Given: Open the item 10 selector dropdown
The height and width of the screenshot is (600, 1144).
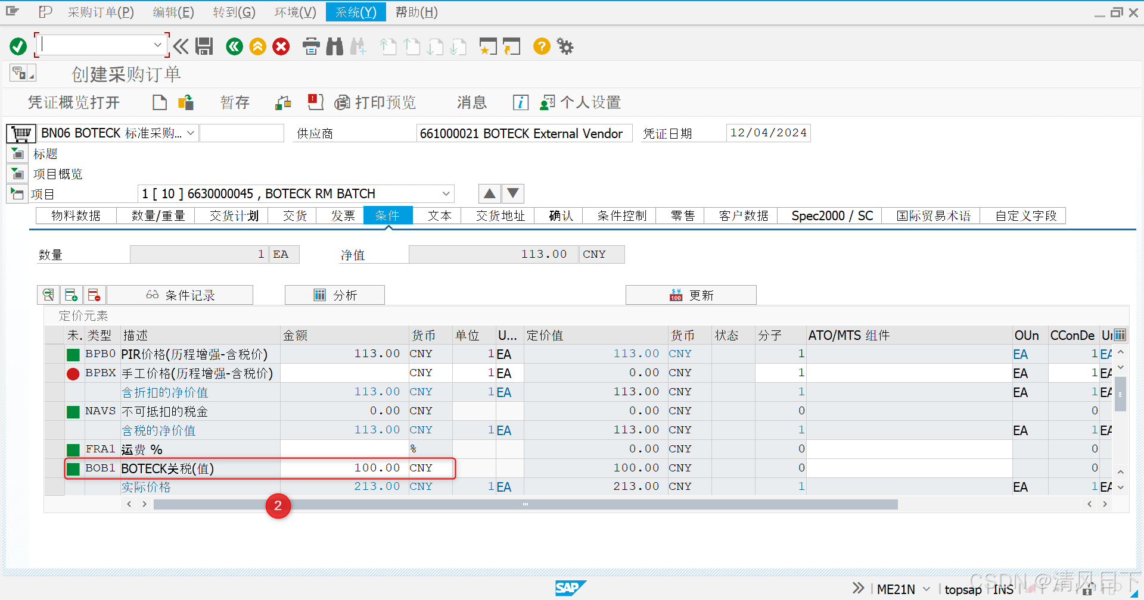Looking at the screenshot, I should pyautogui.click(x=446, y=193).
